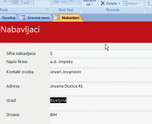The height and width of the screenshot is (124, 152).
Task: Expand the More dropdown arrow
Action: (x=139, y=3)
